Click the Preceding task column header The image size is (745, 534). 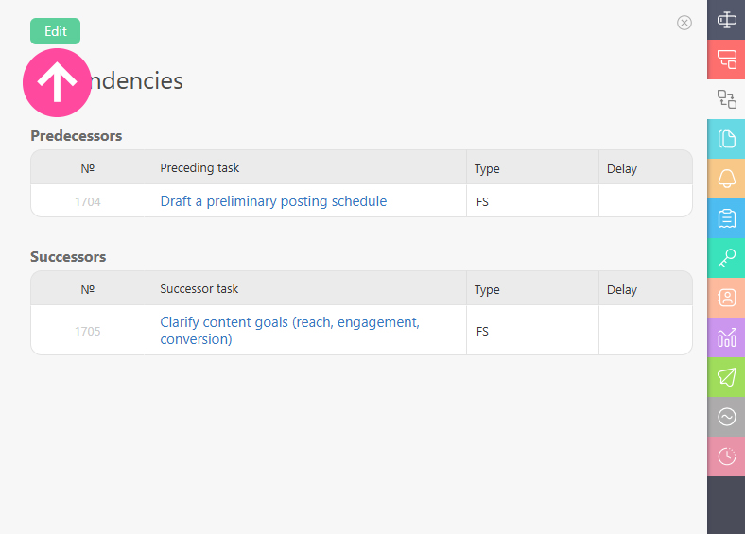tap(199, 168)
